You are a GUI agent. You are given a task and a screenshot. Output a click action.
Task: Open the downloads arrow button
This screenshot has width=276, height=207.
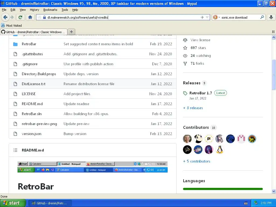[271, 17]
